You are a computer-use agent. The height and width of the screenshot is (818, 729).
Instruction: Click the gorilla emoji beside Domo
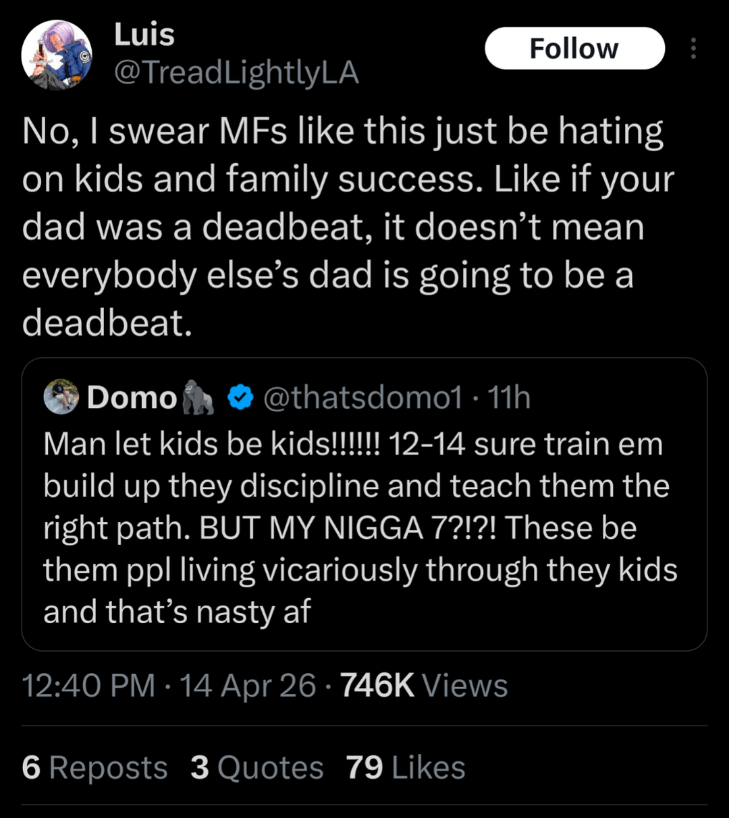[x=198, y=397]
